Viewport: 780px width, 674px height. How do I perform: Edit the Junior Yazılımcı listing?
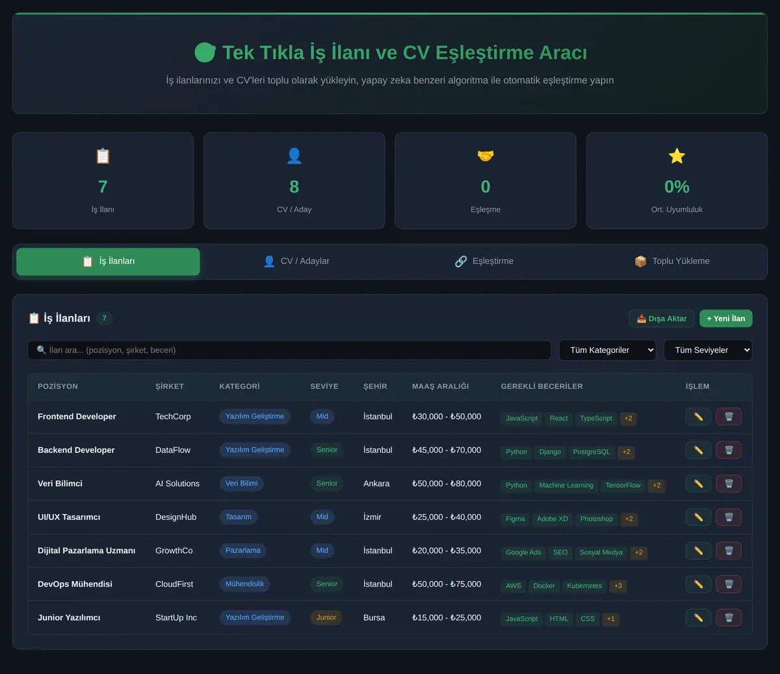point(698,617)
